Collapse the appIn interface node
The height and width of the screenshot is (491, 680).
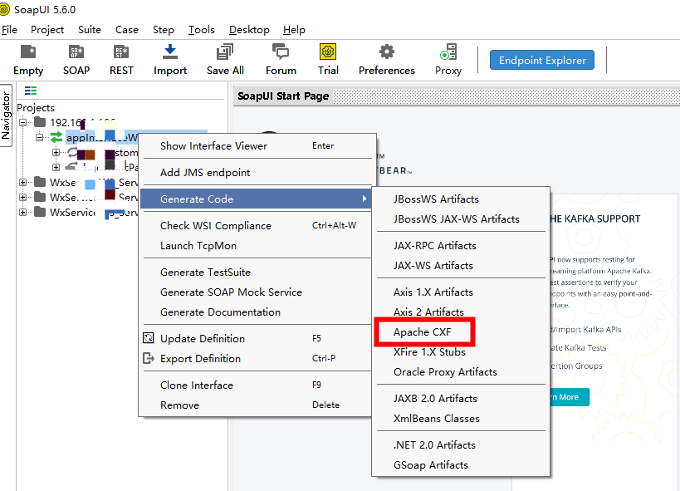pos(40,137)
